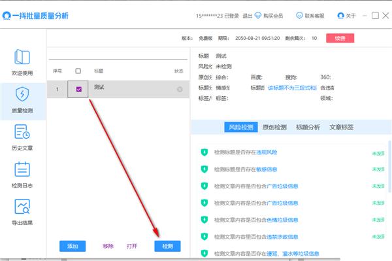Click the 打开 open link
This screenshot has width=392, height=261.
tap(132, 246)
